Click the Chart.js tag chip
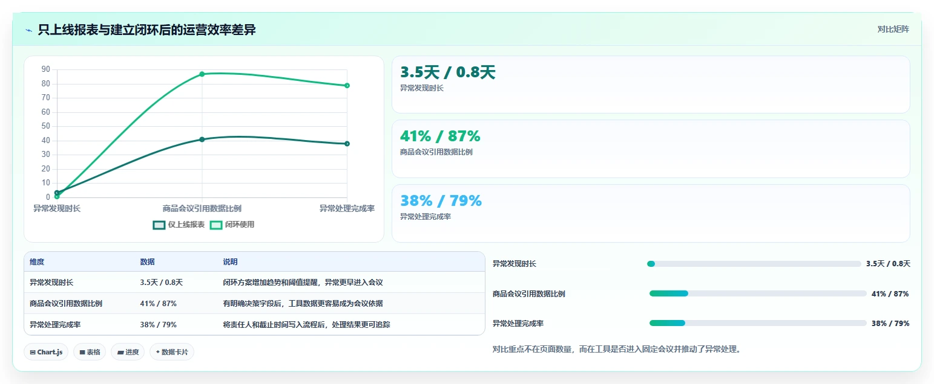 (x=46, y=352)
